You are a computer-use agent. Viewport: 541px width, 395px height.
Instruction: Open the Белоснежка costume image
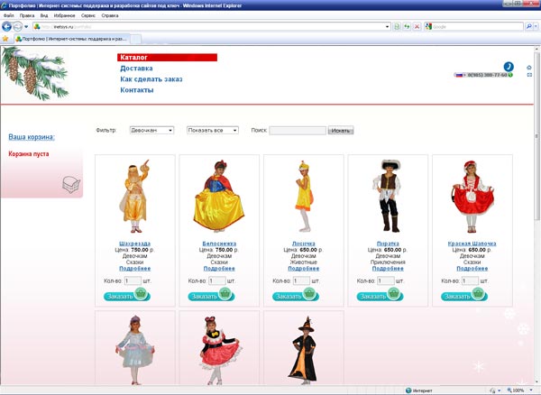pyautogui.click(x=219, y=196)
